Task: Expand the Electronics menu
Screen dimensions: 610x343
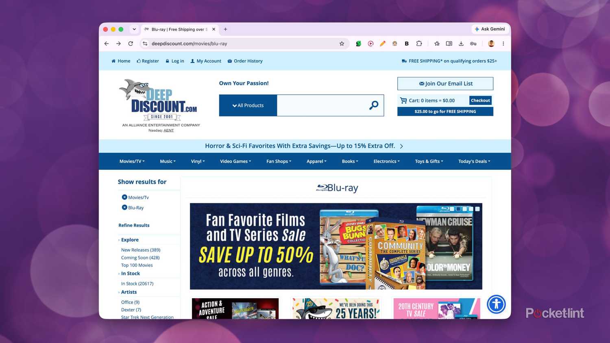Action: [386, 161]
